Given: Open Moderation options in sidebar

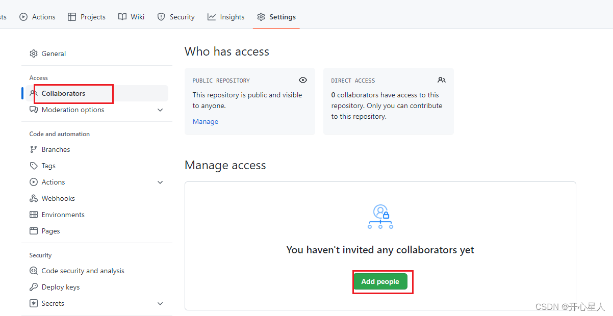Looking at the screenshot, I should click(x=97, y=110).
